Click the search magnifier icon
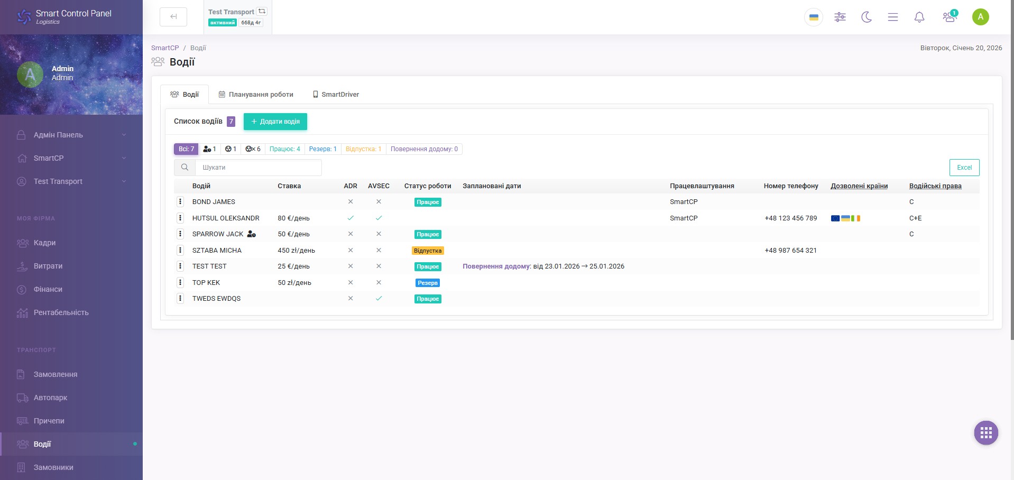 [x=185, y=168]
